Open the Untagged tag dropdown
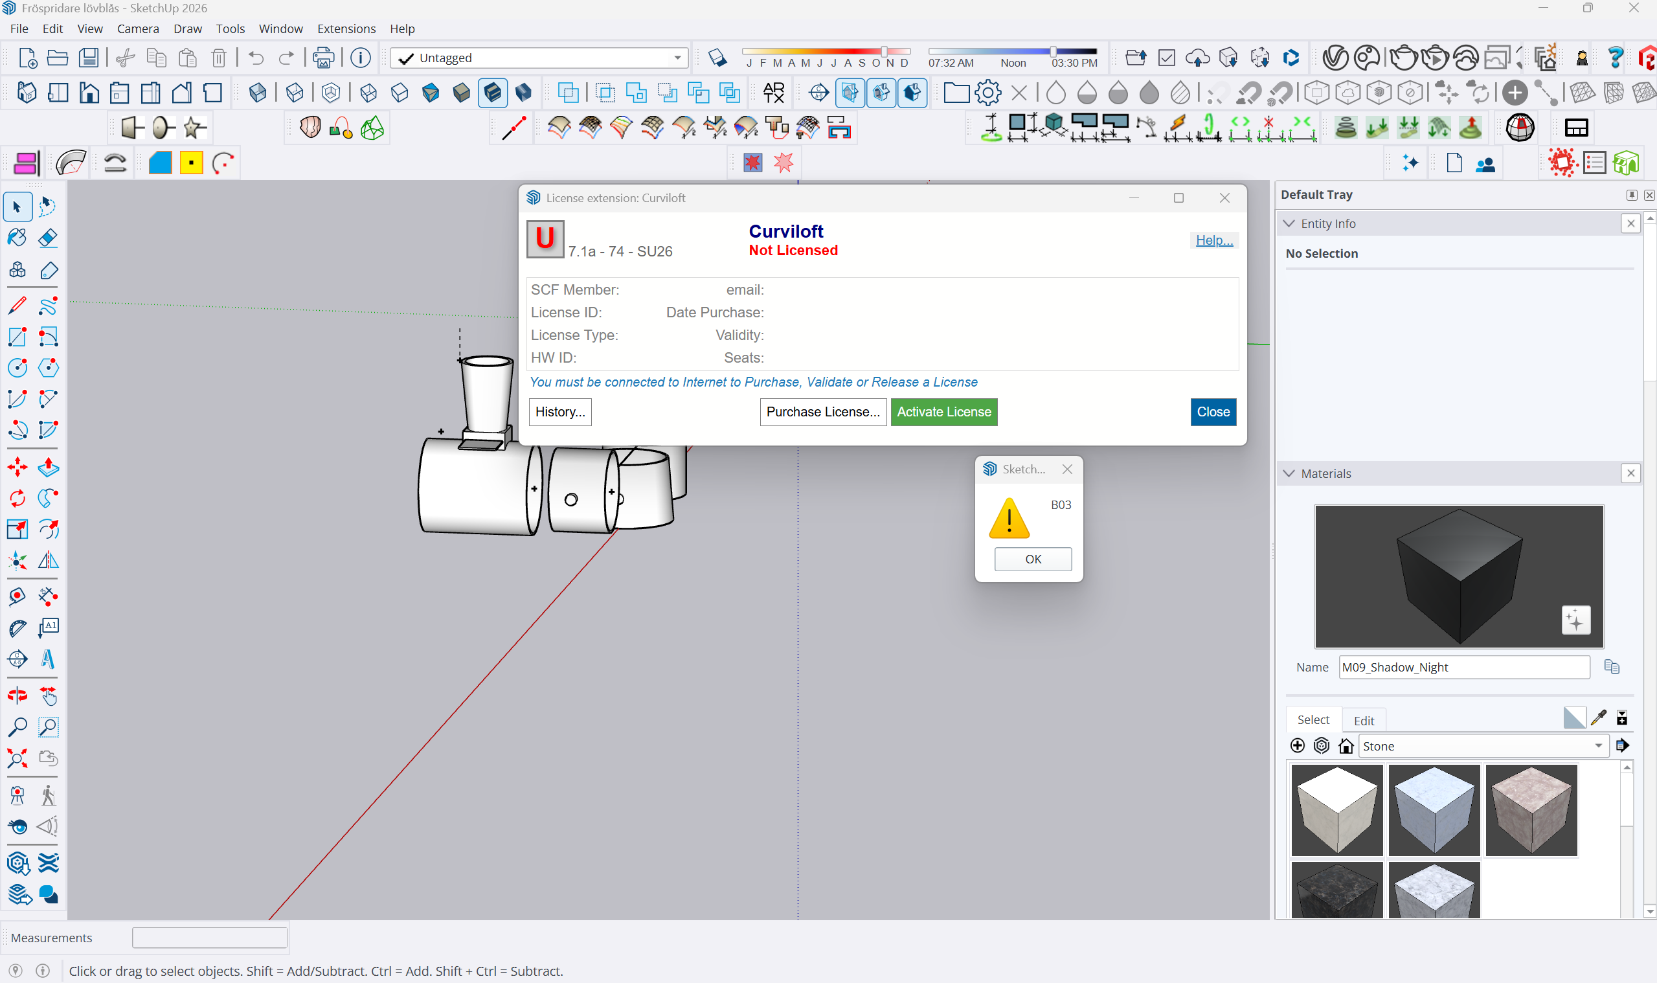The width and height of the screenshot is (1657, 983). [677, 58]
